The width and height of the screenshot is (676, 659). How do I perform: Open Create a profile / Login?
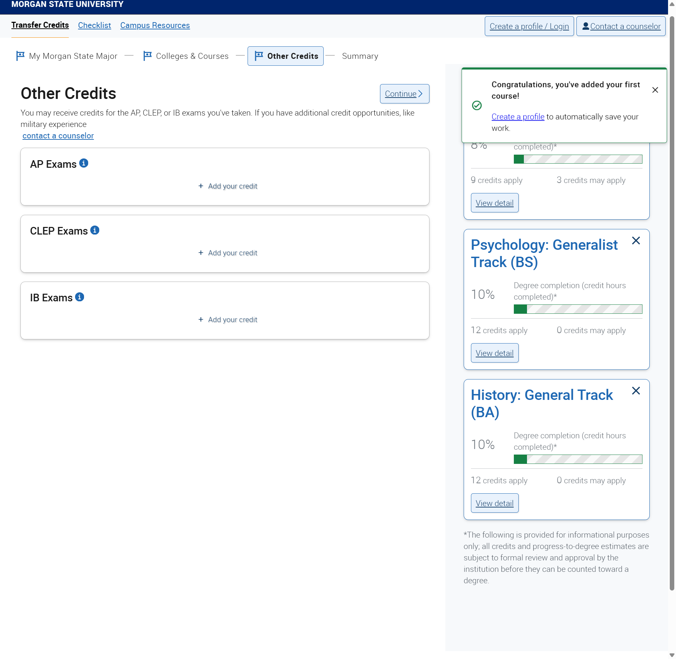[x=529, y=26]
